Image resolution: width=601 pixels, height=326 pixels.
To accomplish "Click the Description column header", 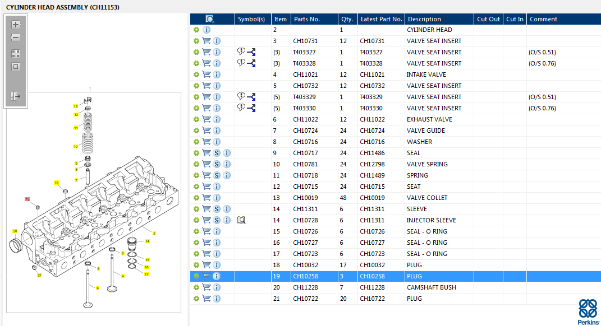I will click(424, 19).
